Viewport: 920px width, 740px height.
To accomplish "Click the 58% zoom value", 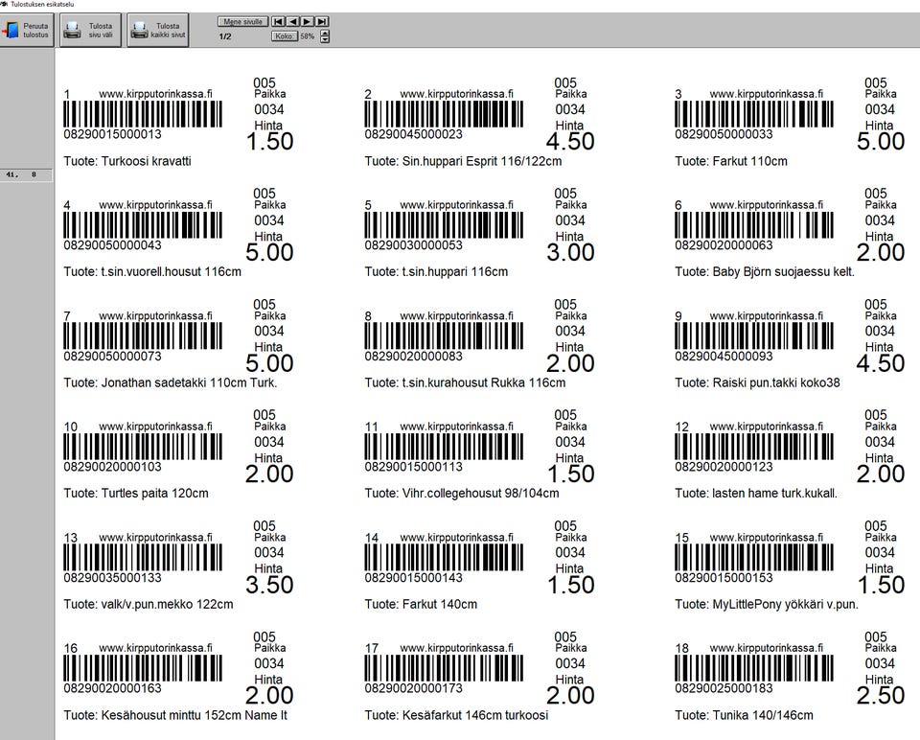I will [308, 36].
